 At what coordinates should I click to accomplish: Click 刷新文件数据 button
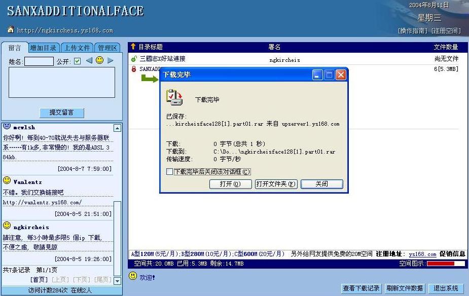tap(405, 288)
